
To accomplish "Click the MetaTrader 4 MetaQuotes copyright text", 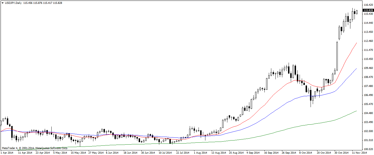I will (x=35, y=148).
